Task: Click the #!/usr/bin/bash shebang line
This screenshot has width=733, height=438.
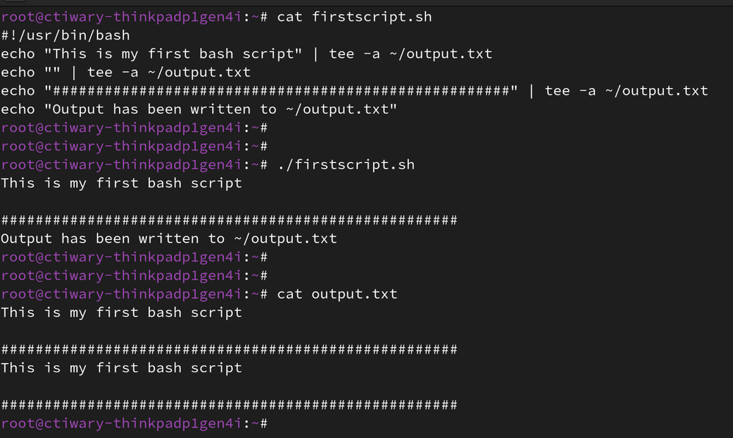Action: point(65,34)
